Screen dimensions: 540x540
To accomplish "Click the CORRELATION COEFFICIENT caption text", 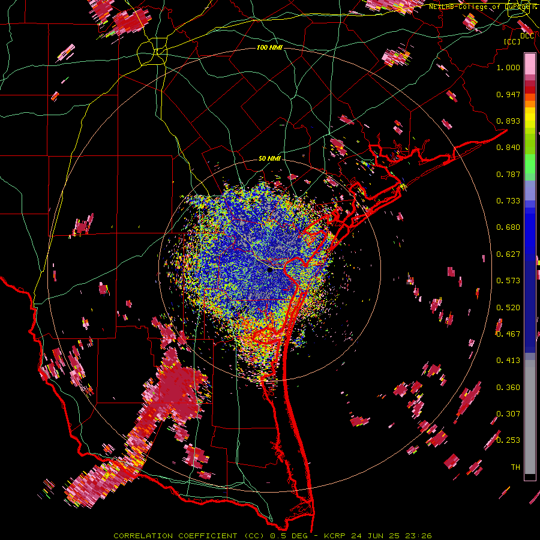I will tap(175, 536).
